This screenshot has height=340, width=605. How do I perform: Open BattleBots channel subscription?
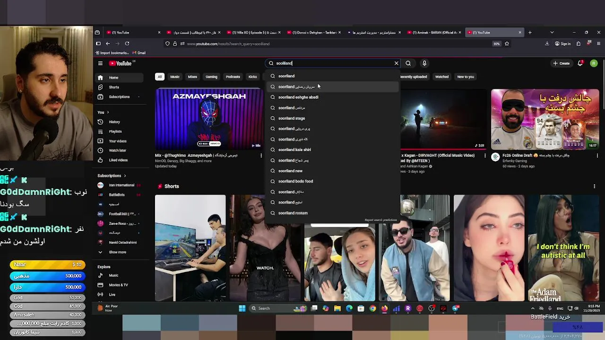point(120,195)
